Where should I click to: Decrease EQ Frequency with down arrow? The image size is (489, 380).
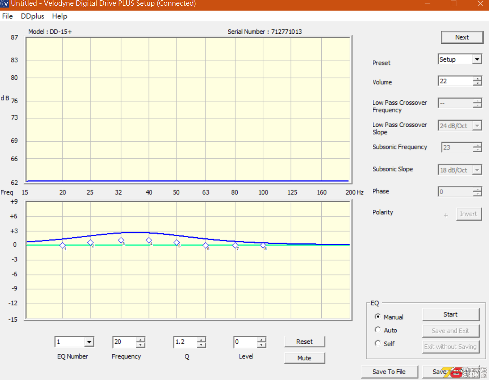(x=140, y=344)
